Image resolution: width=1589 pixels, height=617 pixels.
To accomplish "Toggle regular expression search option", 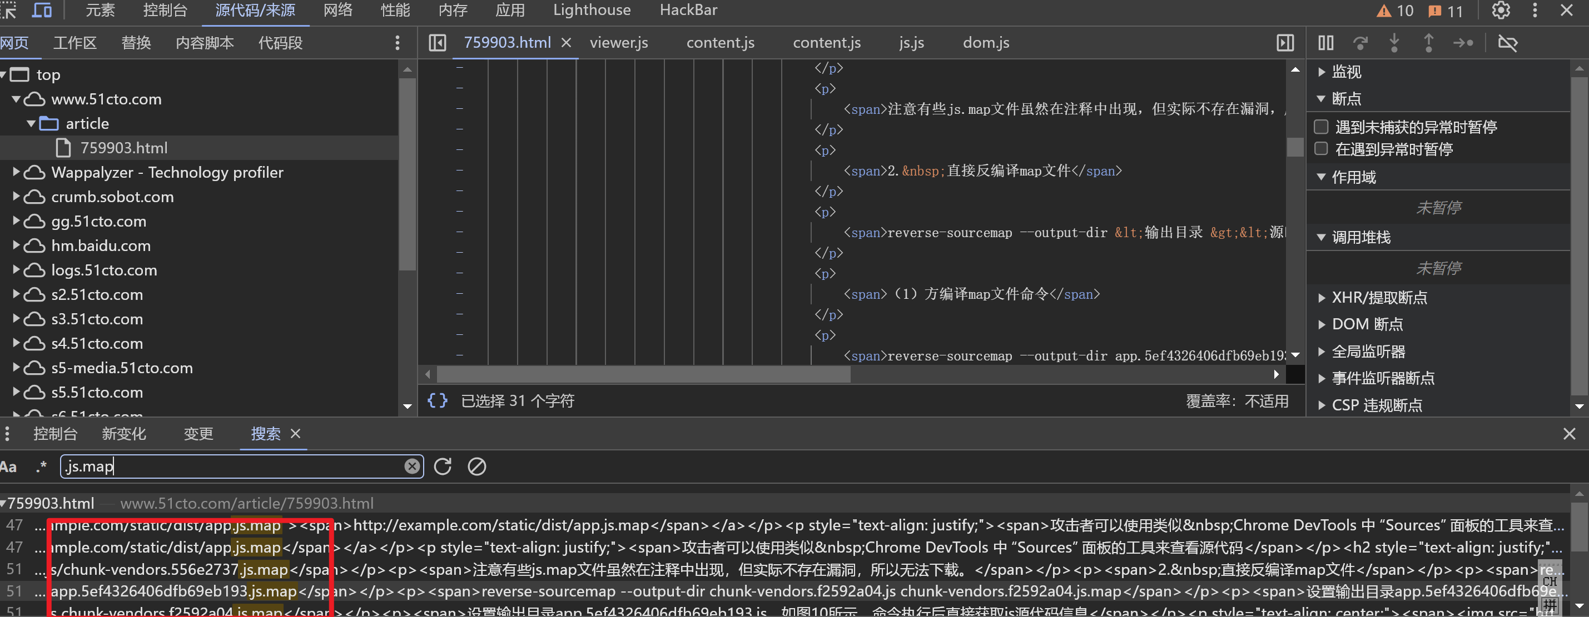I will pos(41,466).
